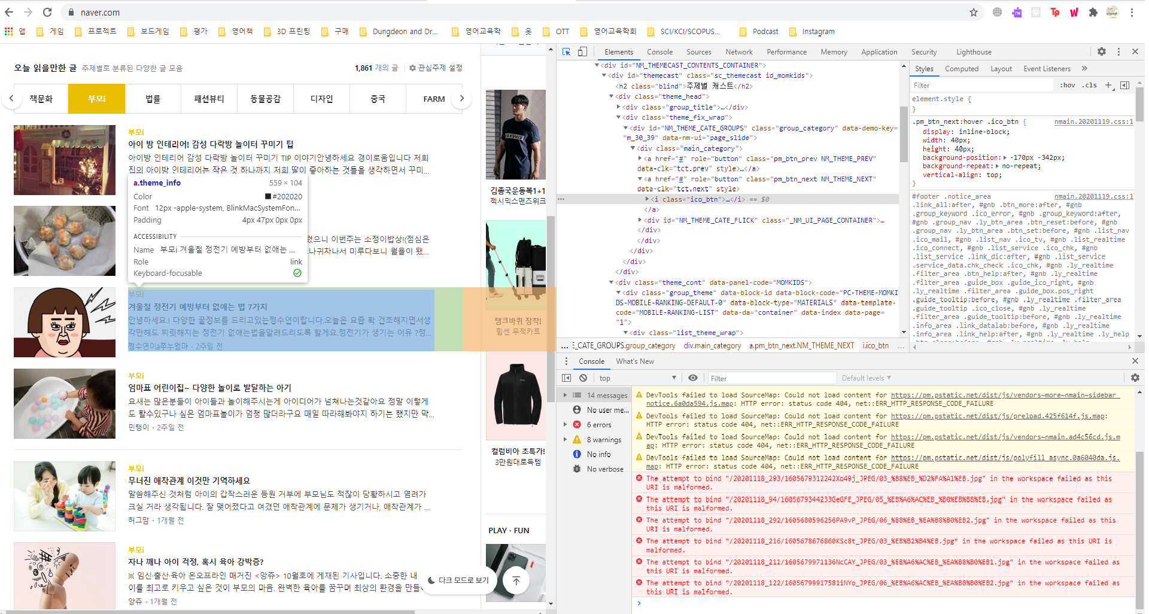Advance topic tabs with right arrow
The width and height of the screenshot is (1149, 614).
(461, 98)
